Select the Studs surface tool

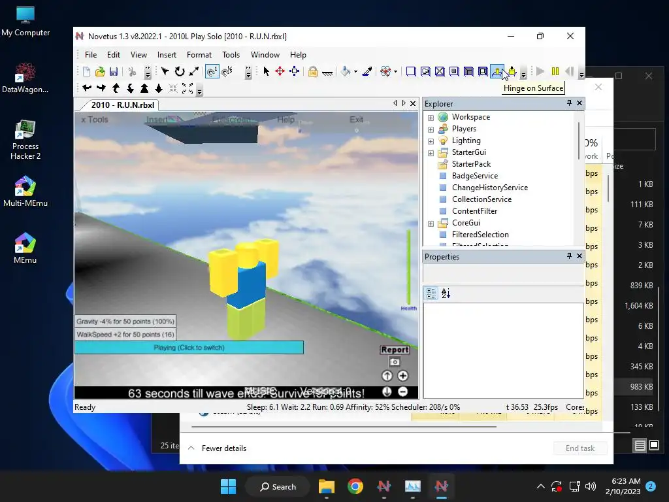(x=455, y=71)
